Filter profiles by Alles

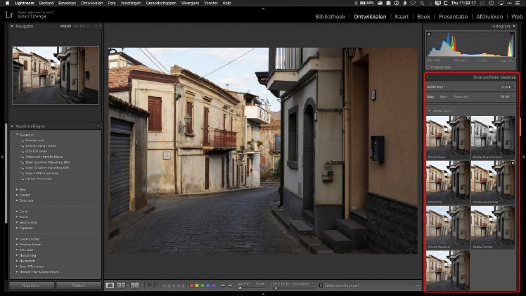[x=430, y=97]
